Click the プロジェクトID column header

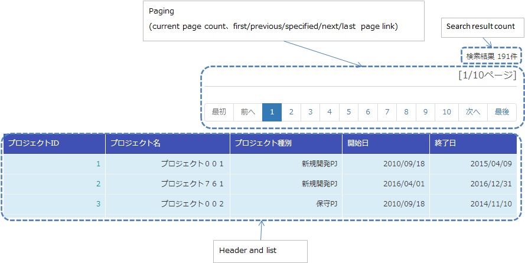coord(54,144)
